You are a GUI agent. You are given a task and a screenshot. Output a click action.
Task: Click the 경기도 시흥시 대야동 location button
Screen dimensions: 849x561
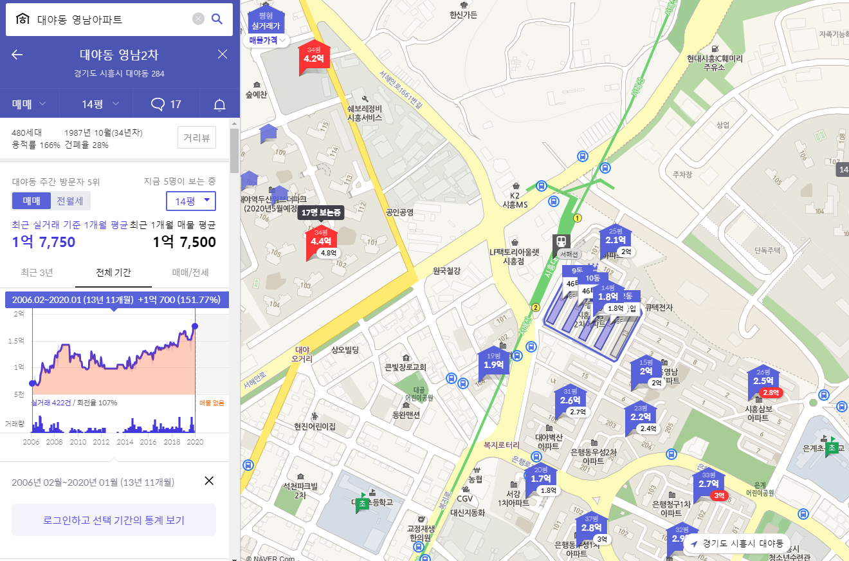[x=736, y=543]
